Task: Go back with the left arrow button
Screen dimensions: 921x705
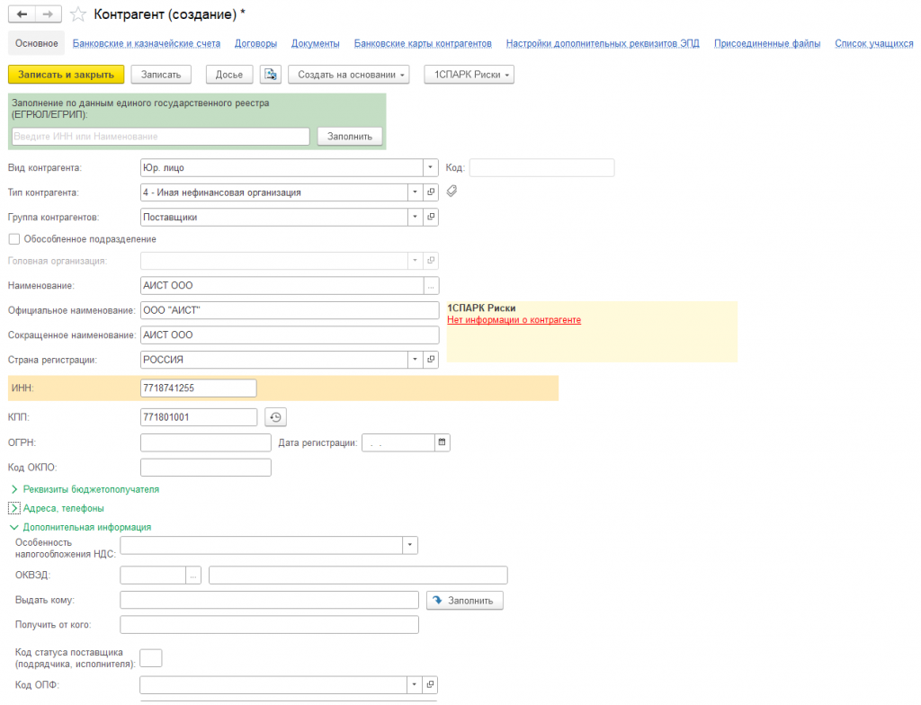Action: [22, 14]
